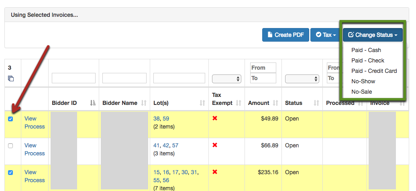416x191 pixels.
Task: Uncheck the checkbox for the $49.89 invoice
Action: coord(10,119)
